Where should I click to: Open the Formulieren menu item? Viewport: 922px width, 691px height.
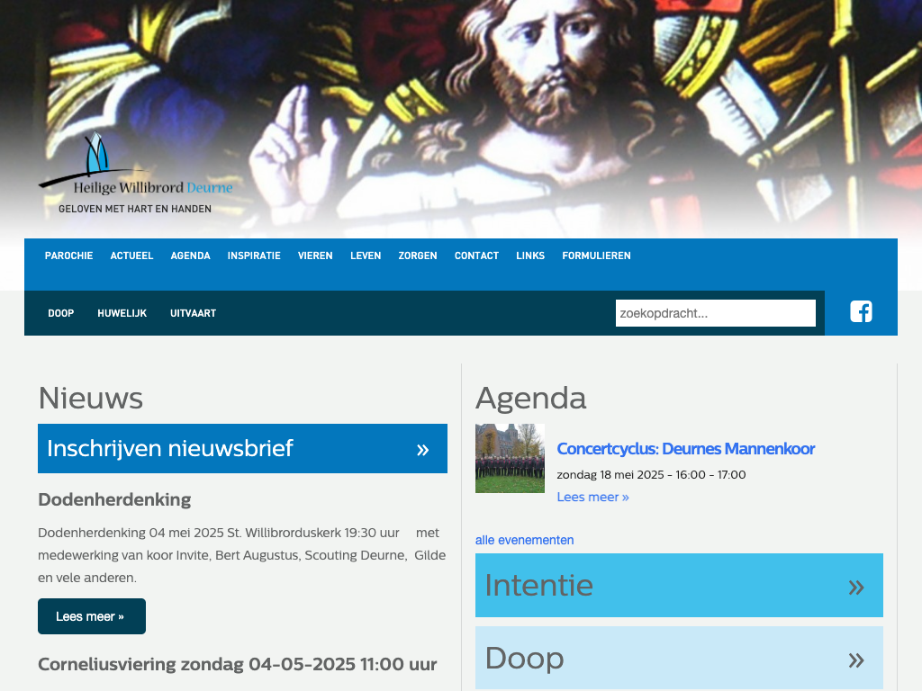tap(596, 256)
